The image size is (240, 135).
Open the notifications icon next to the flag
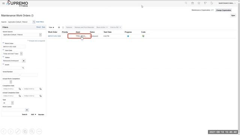211,3
